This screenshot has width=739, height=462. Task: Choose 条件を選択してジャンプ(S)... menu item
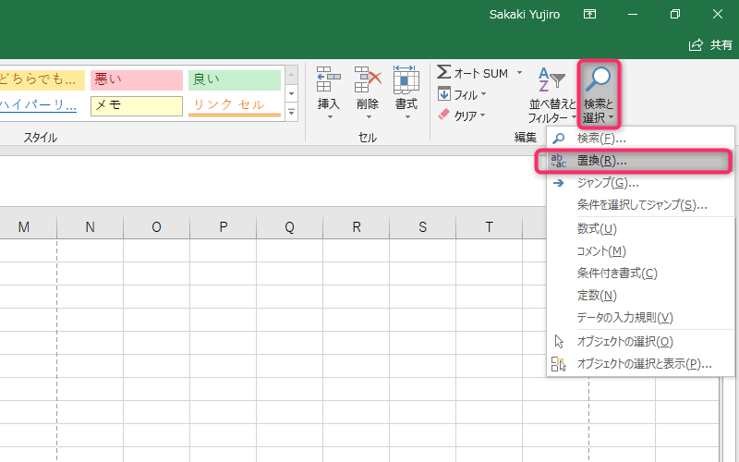(640, 204)
